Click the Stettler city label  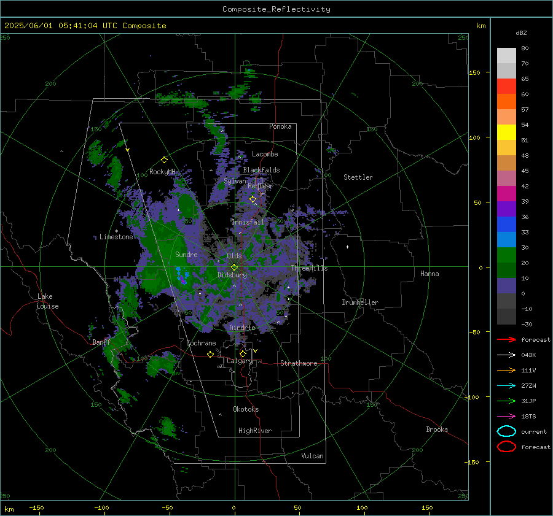point(358,177)
